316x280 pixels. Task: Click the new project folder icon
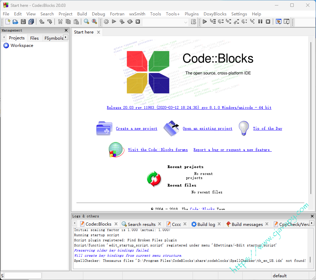pyautogui.click(x=104, y=128)
